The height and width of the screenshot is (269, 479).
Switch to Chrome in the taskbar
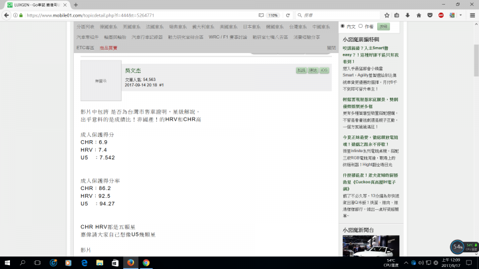point(146,262)
